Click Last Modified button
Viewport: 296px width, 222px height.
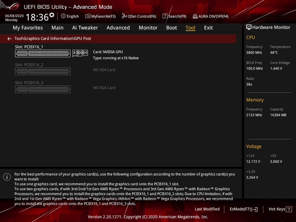pyautogui.click(x=207, y=209)
